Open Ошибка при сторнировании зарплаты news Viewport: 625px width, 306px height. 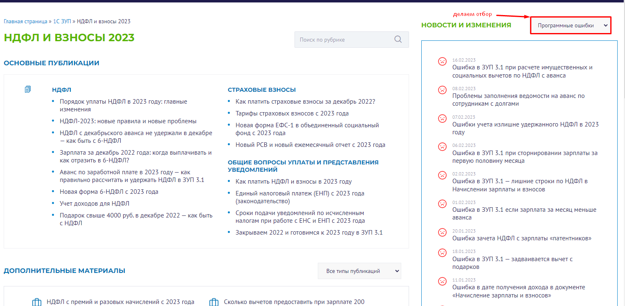tap(525, 157)
